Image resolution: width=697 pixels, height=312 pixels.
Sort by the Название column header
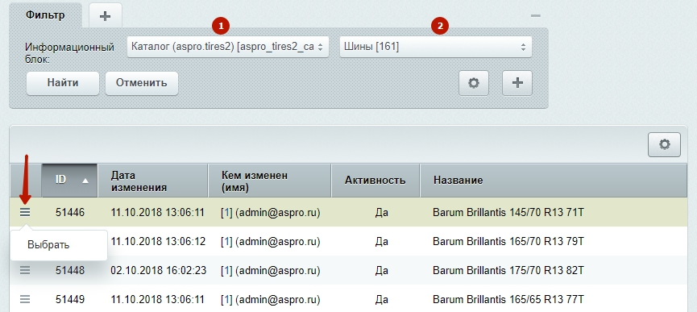coord(554,181)
